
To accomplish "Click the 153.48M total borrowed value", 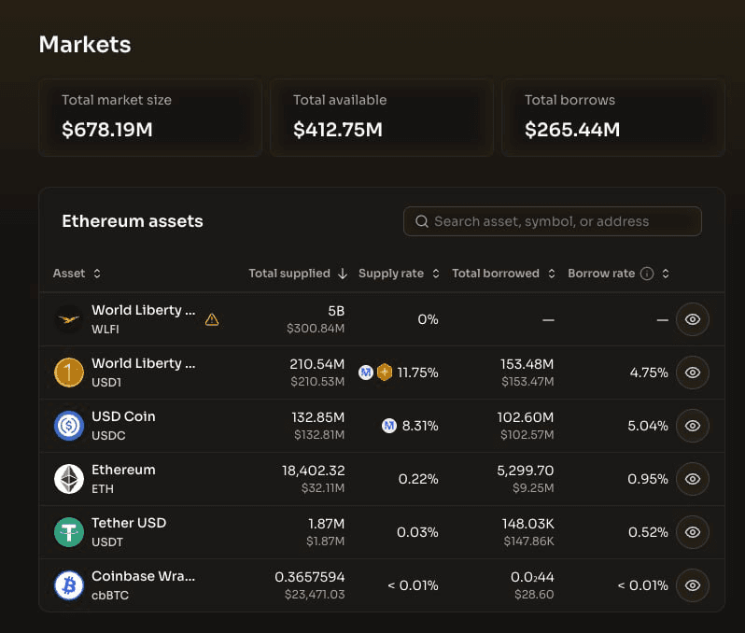I will (527, 364).
